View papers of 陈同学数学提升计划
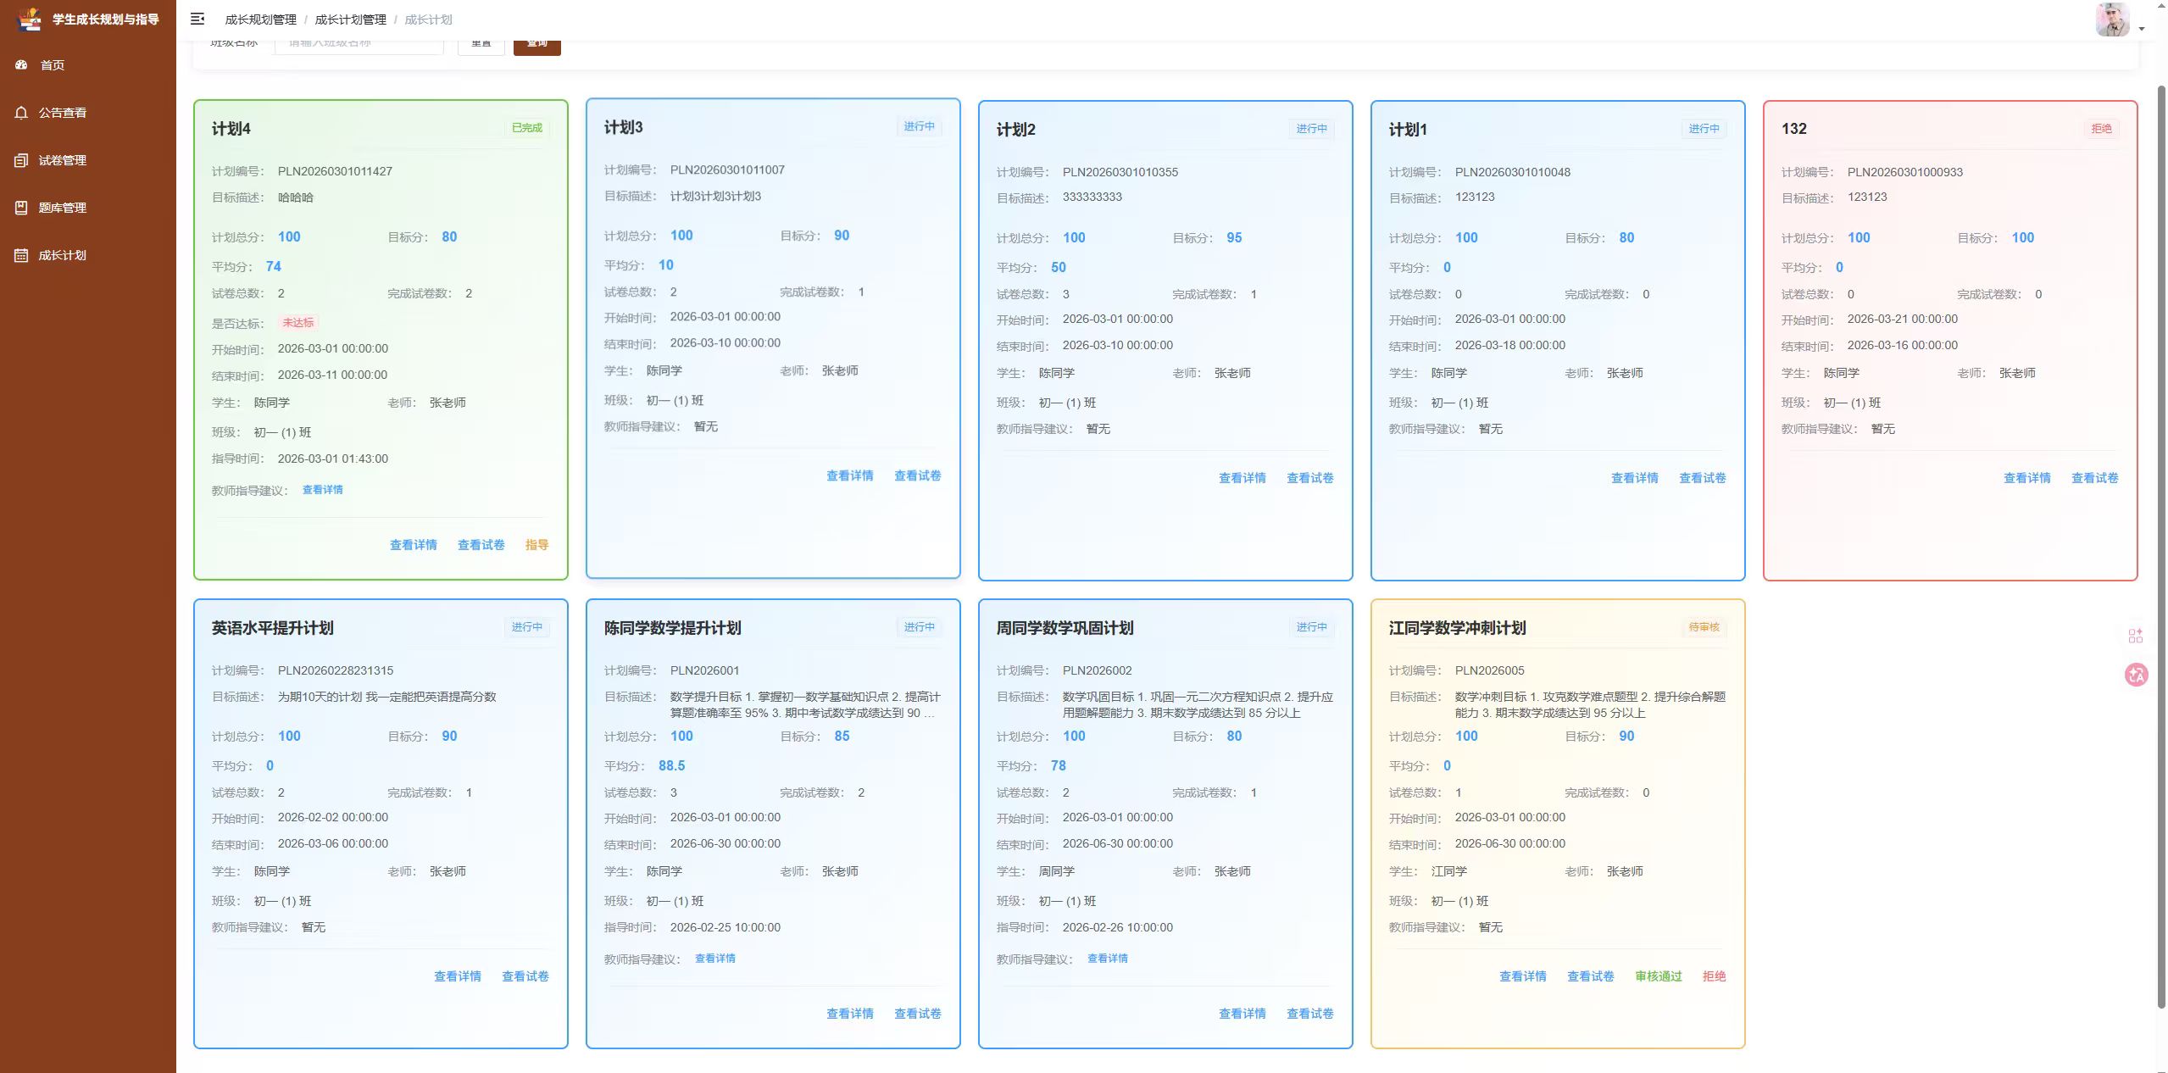This screenshot has width=2168, height=1073. point(918,1014)
